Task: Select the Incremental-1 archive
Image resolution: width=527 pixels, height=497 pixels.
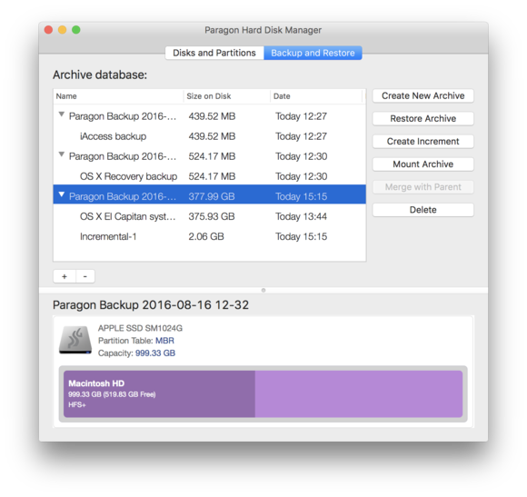Action: tap(209, 236)
